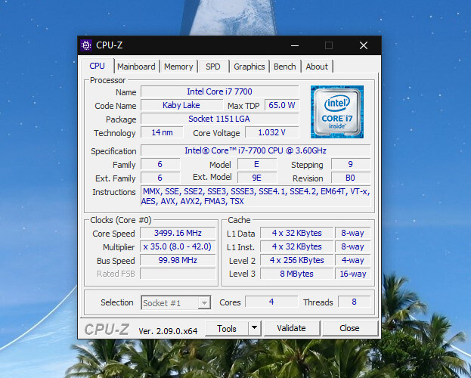
Task: Click the Instructions list starting with MMX
Action: click(x=256, y=197)
